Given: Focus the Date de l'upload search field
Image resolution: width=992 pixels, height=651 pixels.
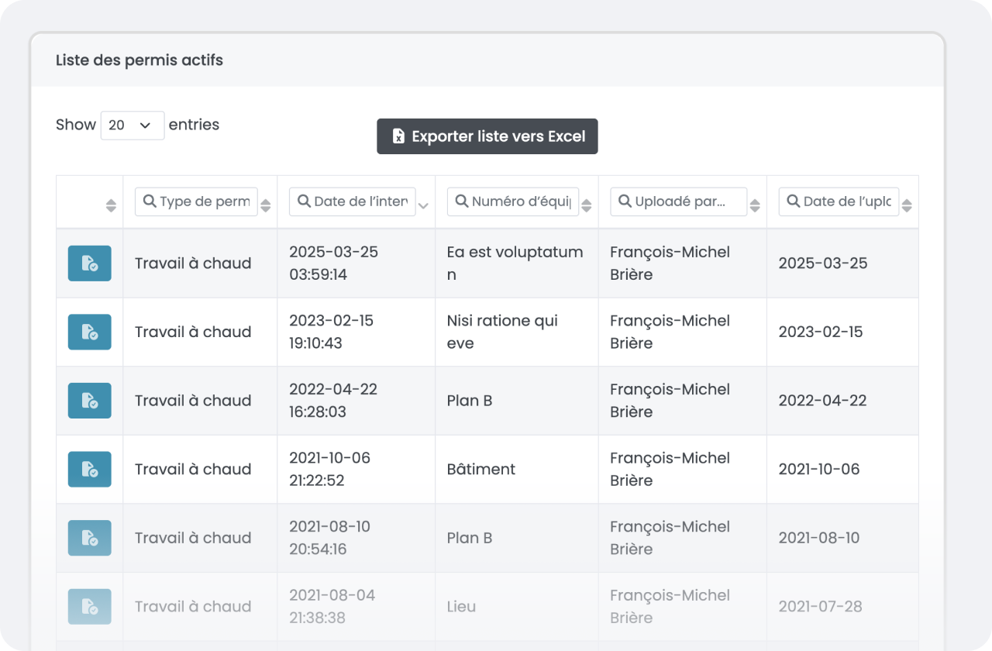Looking at the screenshot, I should pos(839,201).
